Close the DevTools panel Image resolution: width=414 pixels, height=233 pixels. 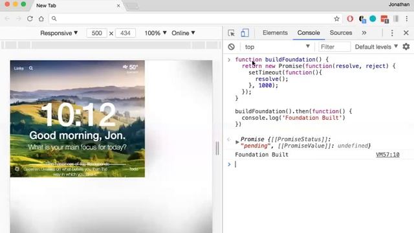pyautogui.click(x=406, y=33)
